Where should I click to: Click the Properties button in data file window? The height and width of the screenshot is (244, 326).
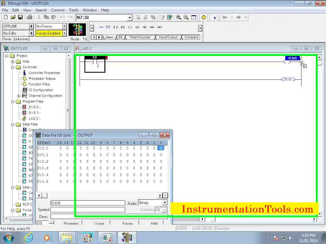point(71,223)
